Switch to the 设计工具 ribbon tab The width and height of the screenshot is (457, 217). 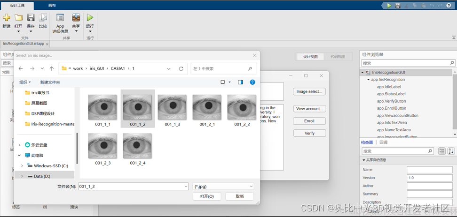[17, 6]
